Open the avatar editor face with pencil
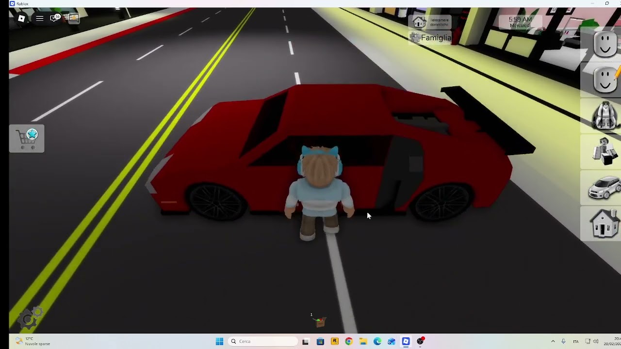621x349 pixels. coord(605,79)
